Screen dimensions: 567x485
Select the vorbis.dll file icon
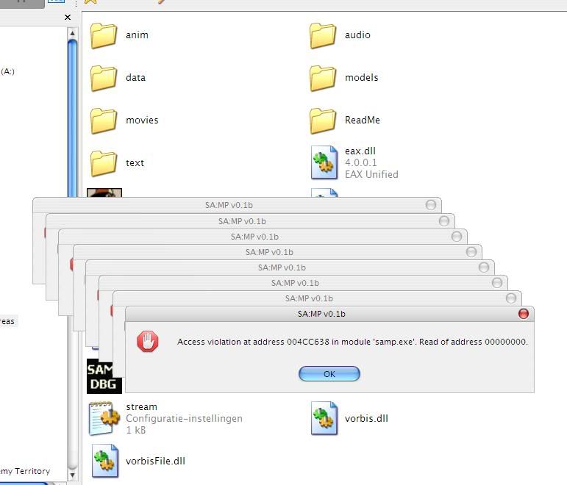tap(324, 418)
